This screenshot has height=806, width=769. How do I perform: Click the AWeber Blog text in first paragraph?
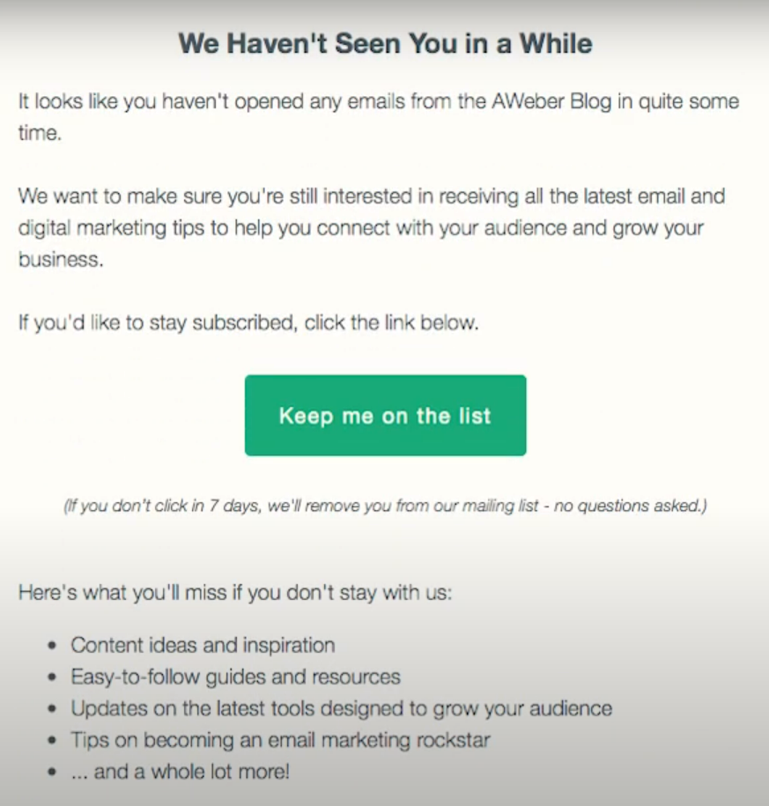tap(551, 101)
